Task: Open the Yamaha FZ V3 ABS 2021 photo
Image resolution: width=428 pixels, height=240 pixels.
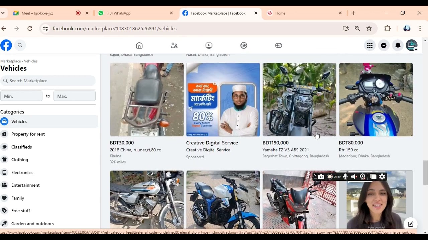Action: coord(299,100)
